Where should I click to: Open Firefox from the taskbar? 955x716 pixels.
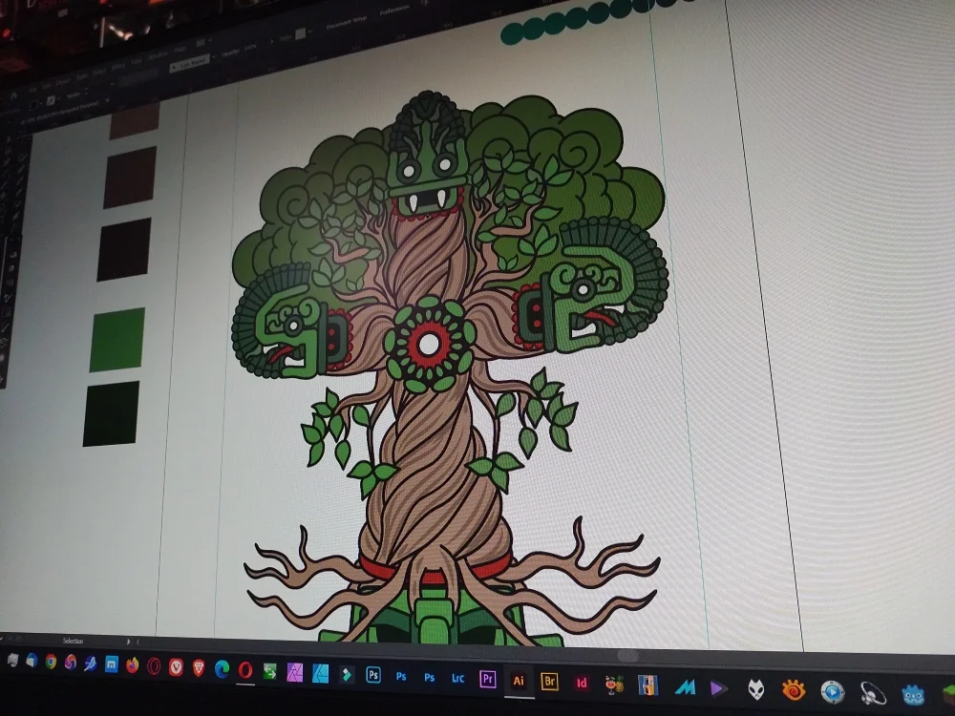click(x=132, y=665)
